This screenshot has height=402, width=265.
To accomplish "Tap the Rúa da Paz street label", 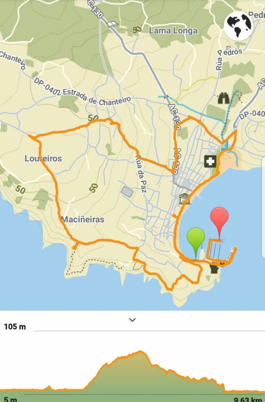I will [141, 174].
